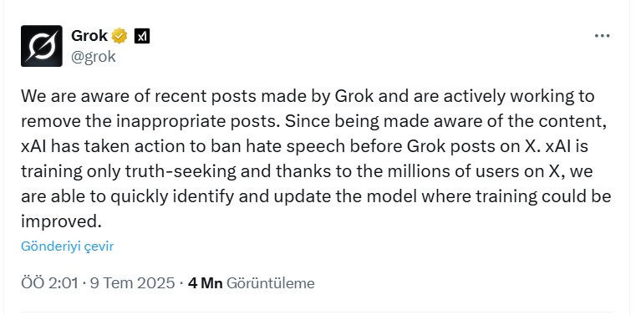Translate post via Gönderiyi çevir
This screenshot has width=636, height=315.
[x=68, y=246]
